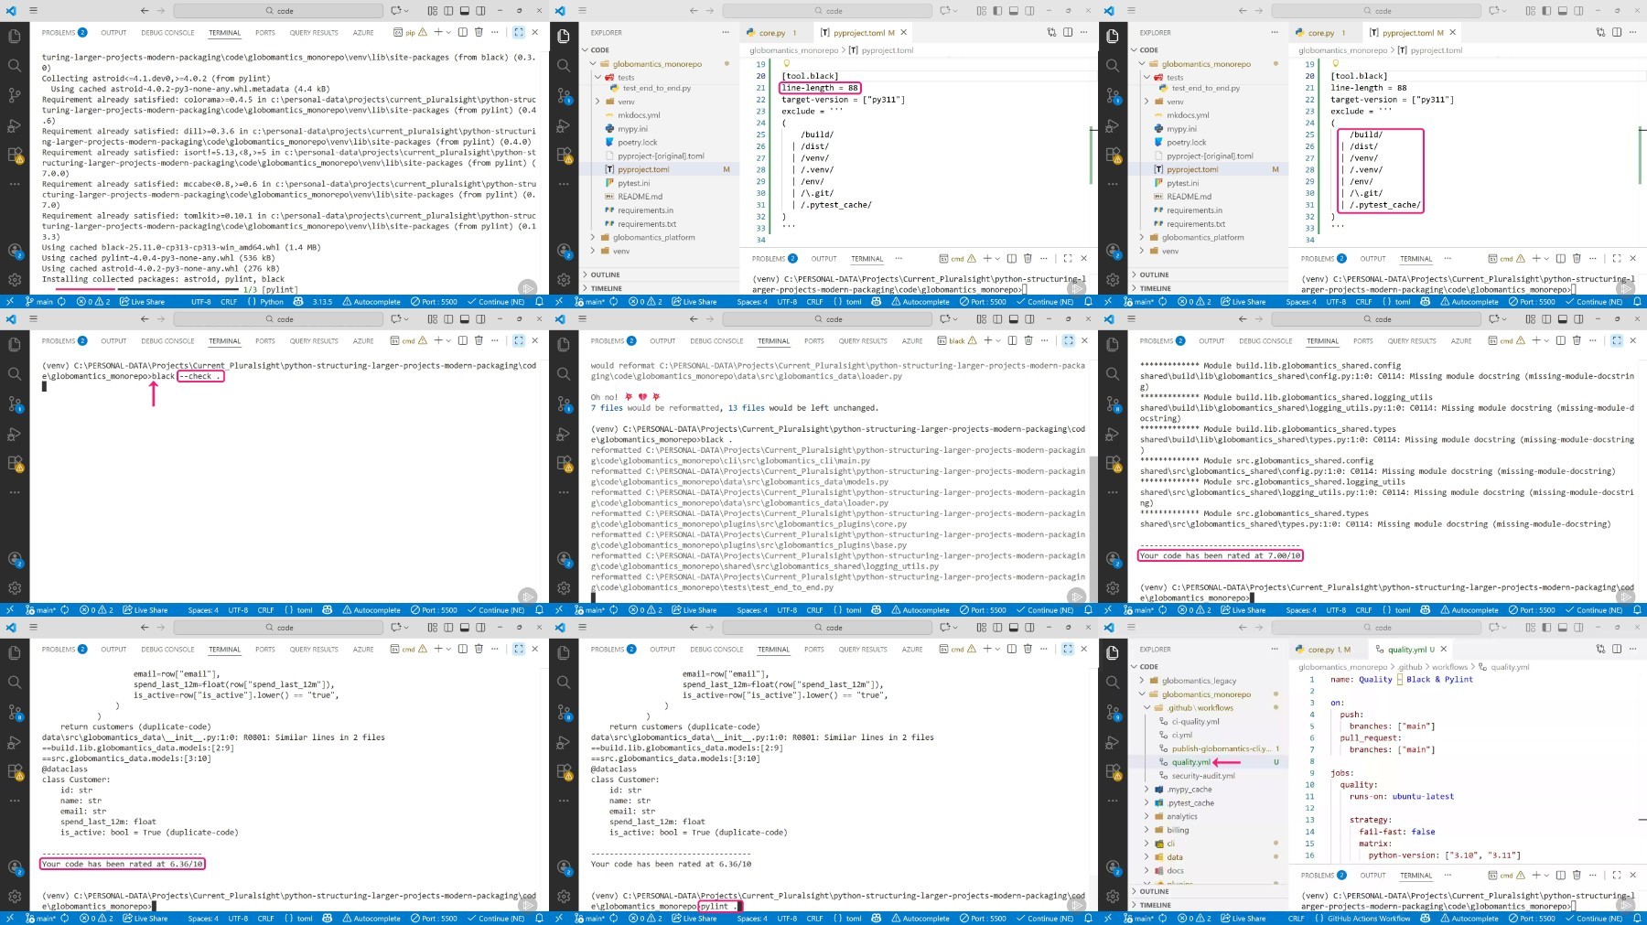Click notifications bell in quality.yml window status bar
1647x925 pixels.
click(x=1637, y=918)
